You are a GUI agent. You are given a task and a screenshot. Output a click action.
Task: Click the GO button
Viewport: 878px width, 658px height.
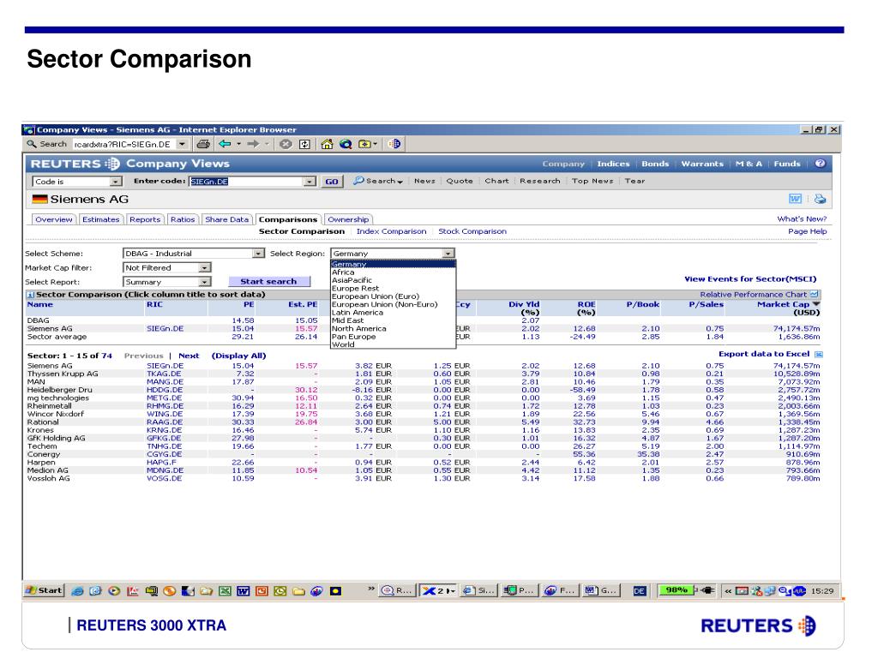click(332, 182)
